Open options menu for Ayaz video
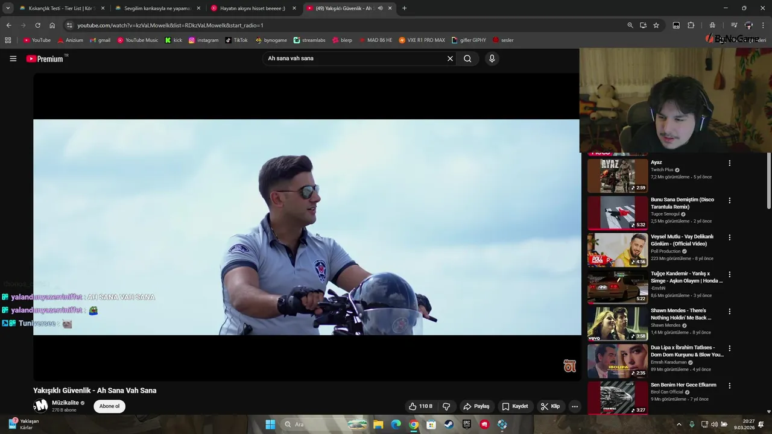772x434 pixels. (x=729, y=163)
